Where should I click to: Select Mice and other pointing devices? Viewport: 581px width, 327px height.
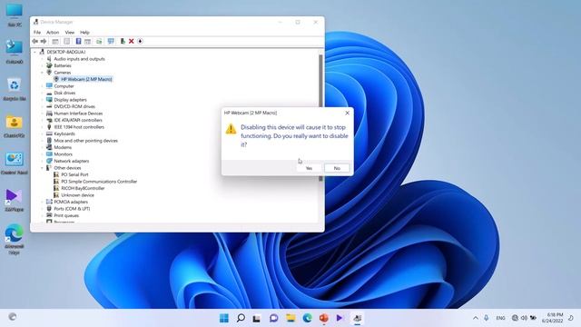click(x=85, y=141)
